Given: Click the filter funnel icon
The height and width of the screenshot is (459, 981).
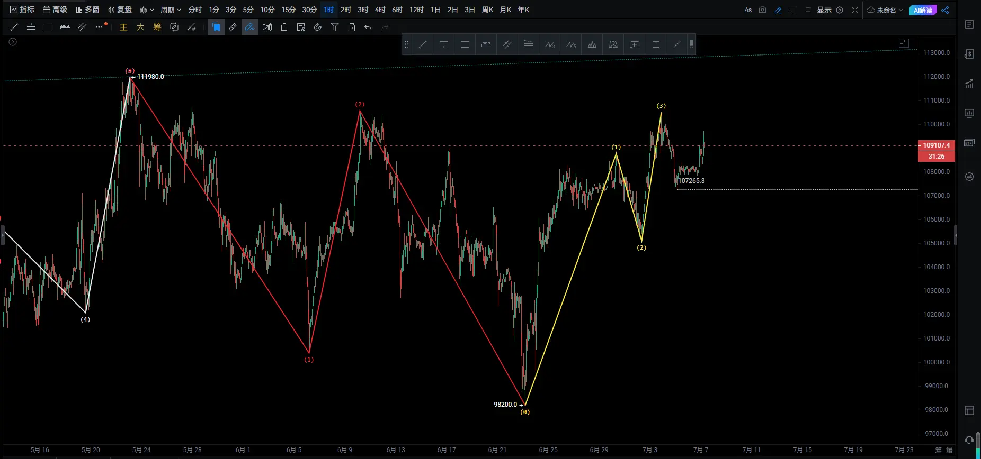Looking at the screenshot, I should tap(335, 27).
